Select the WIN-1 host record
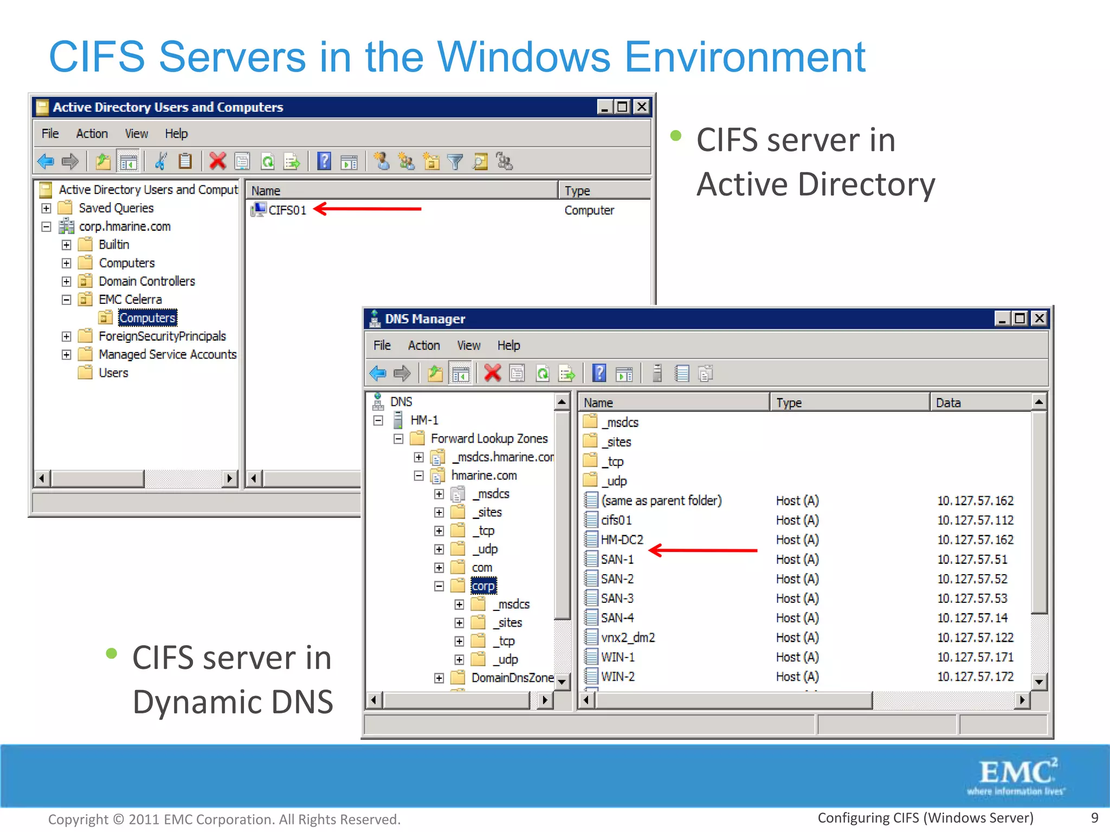 [617, 658]
